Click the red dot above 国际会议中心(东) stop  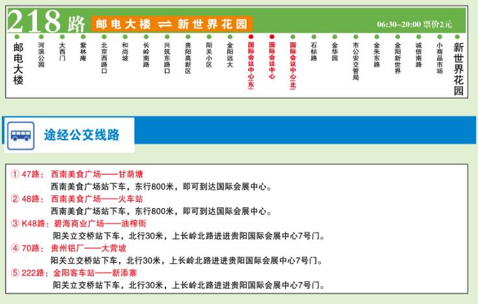(251, 37)
